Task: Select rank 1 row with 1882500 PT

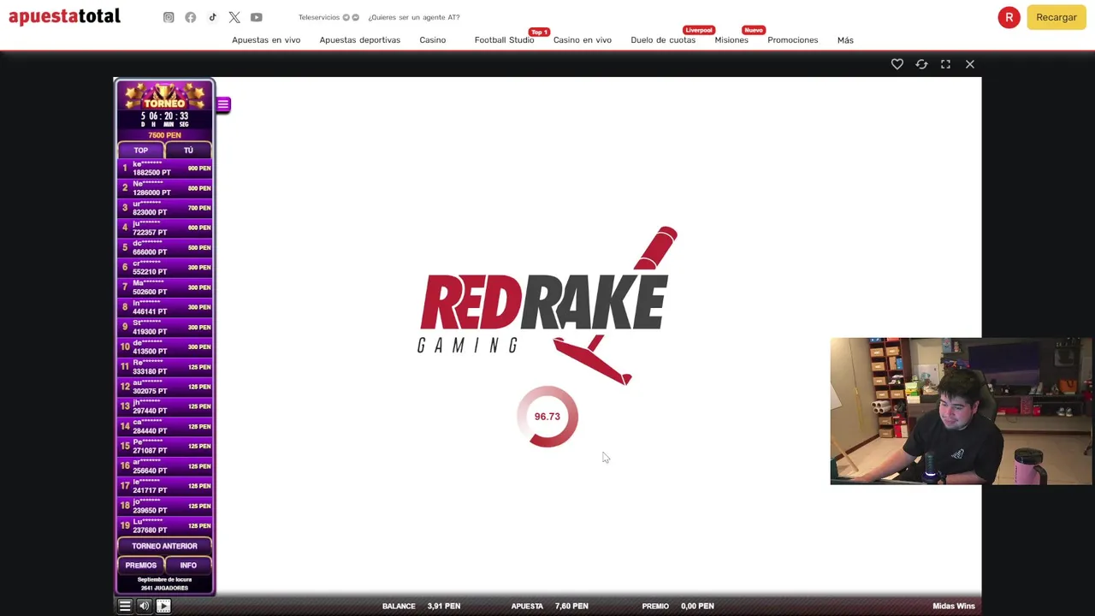Action: [x=164, y=169]
